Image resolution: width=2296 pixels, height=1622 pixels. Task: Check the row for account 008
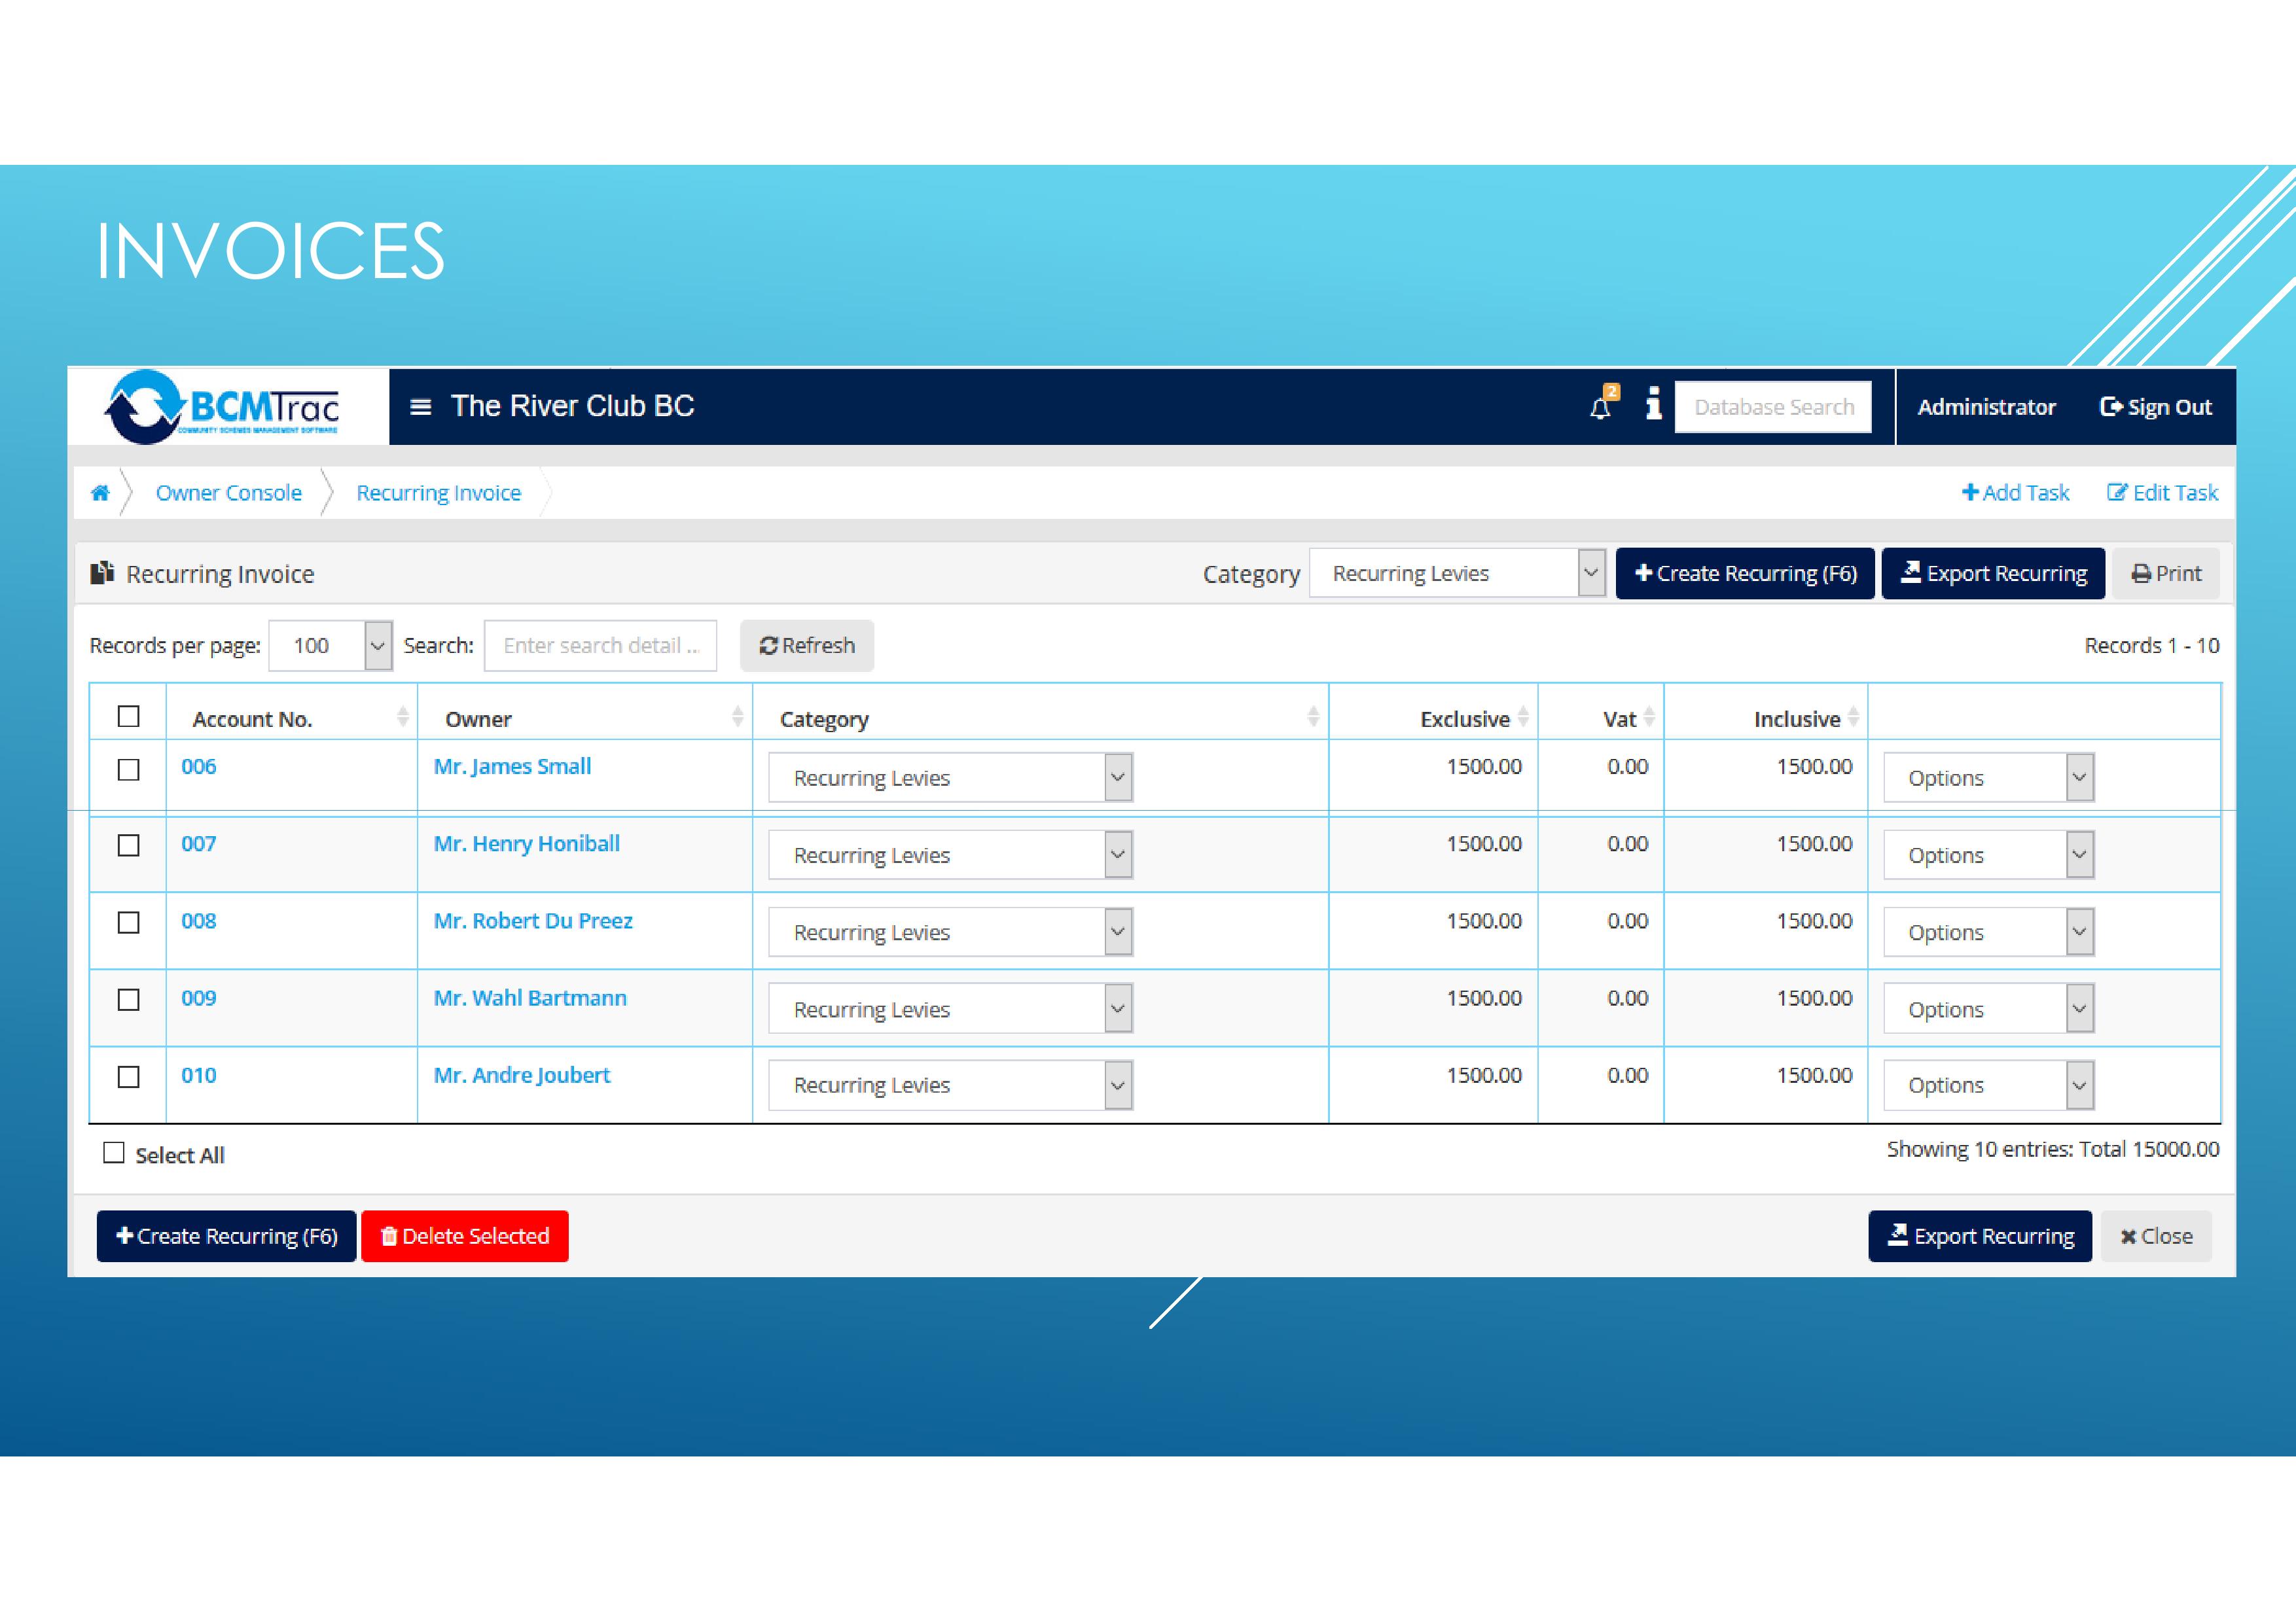pyautogui.click(x=128, y=923)
